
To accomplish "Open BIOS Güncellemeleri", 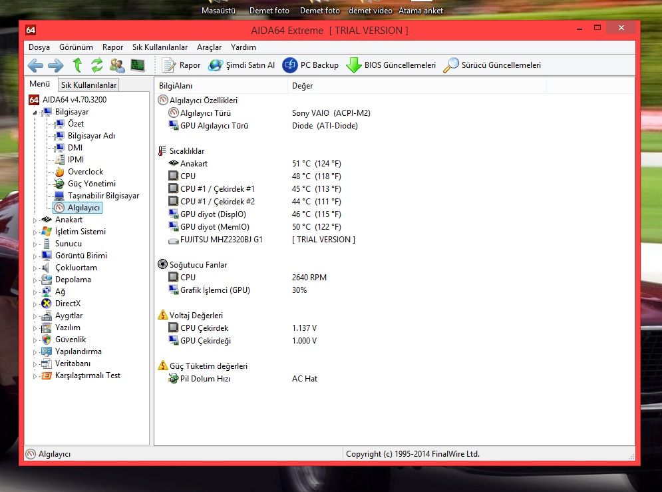I will click(391, 65).
